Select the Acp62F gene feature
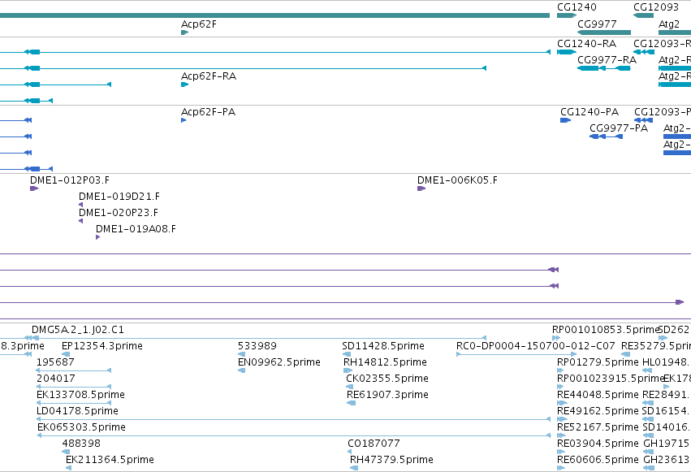The width and height of the screenshot is (691, 472). [x=184, y=32]
